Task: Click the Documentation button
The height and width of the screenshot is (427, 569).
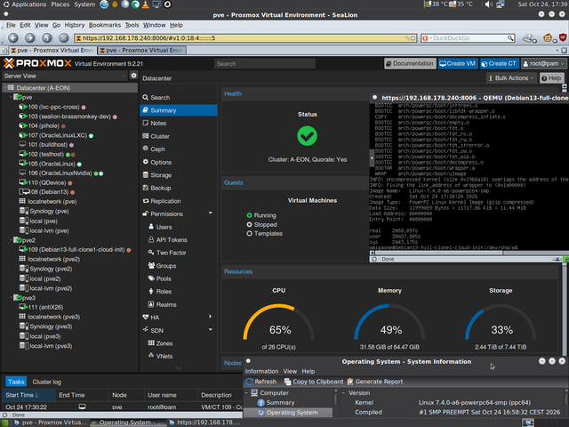Action: coord(410,63)
